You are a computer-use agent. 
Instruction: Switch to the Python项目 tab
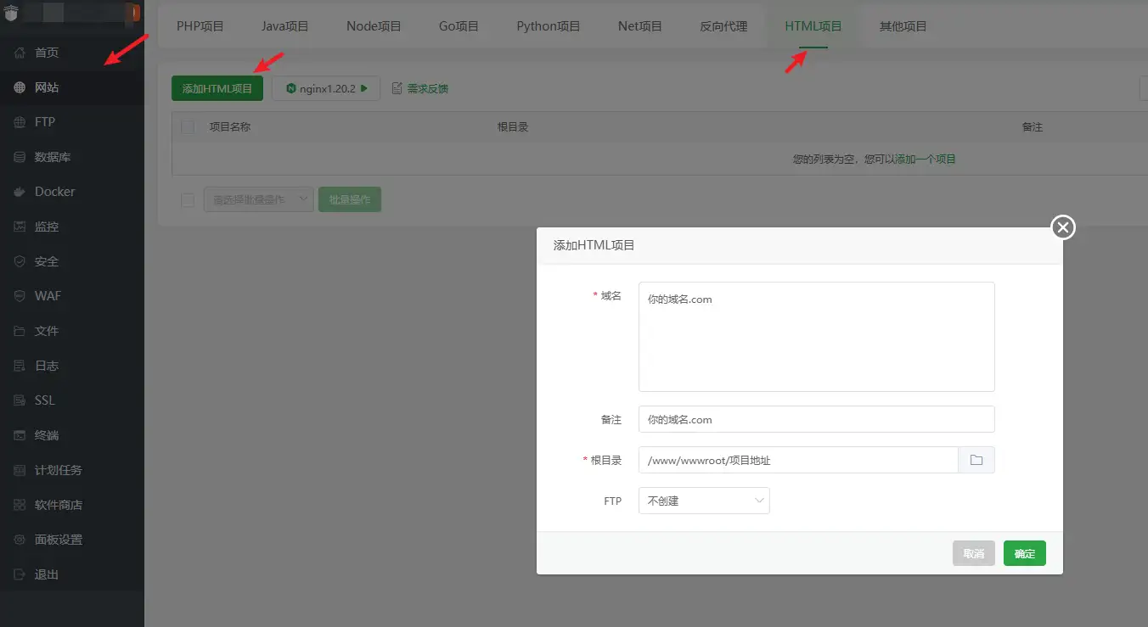click(x=549, y=26)
